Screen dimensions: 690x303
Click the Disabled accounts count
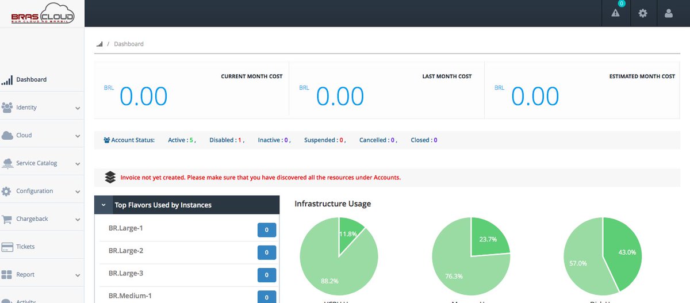240,140
